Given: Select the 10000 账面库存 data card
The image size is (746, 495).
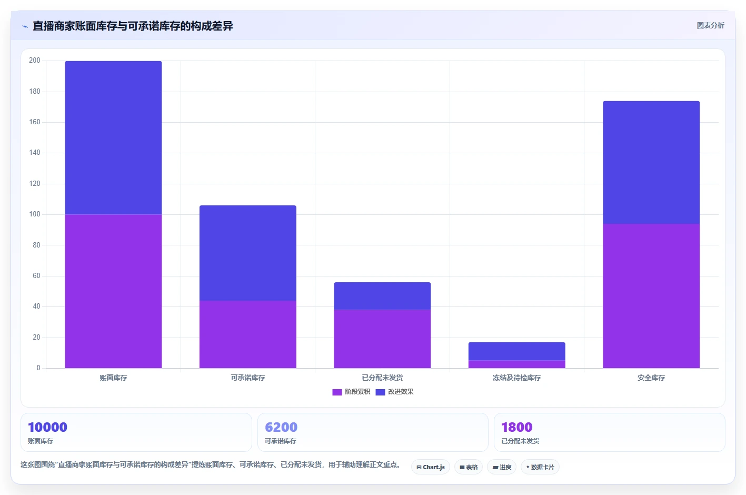Looking at the screenshot, I should (x=136, y=432).
